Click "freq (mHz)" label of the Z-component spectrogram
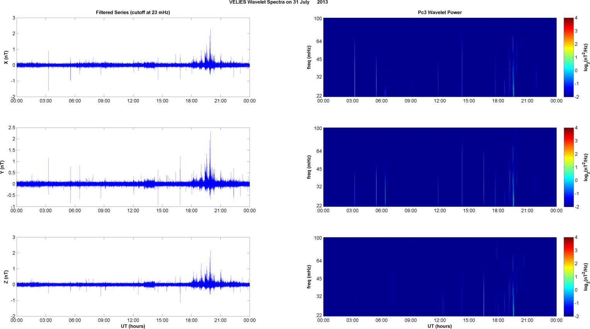Image resolution: width=590 pixels, height=329 pixels. 309,277
